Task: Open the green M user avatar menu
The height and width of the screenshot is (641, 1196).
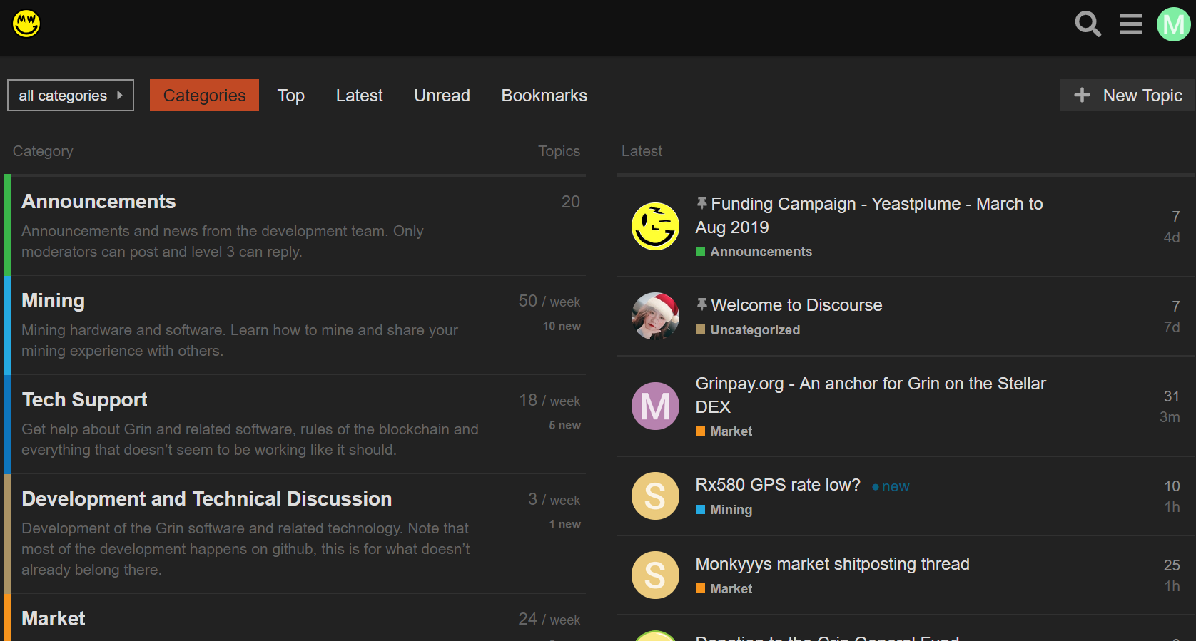Action: [x=1173, y=24]
